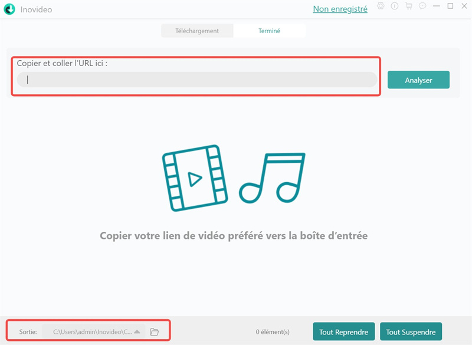Open the Inovideo settings gear icon
The image size is (472, 345).
pyautogui.click(x=381, y=7)
